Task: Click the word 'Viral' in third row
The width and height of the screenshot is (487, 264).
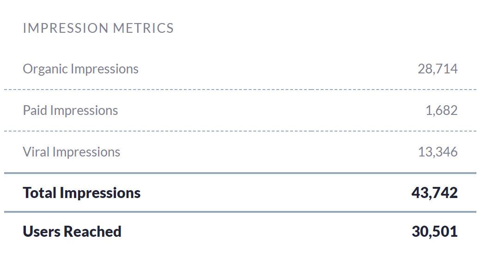Action: point(36,152)
